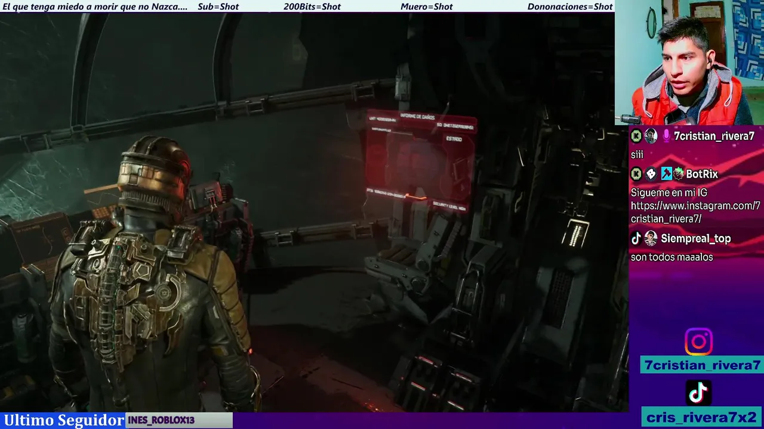Click the verified checkmark badge by BotRix

[x=679, y=174]
